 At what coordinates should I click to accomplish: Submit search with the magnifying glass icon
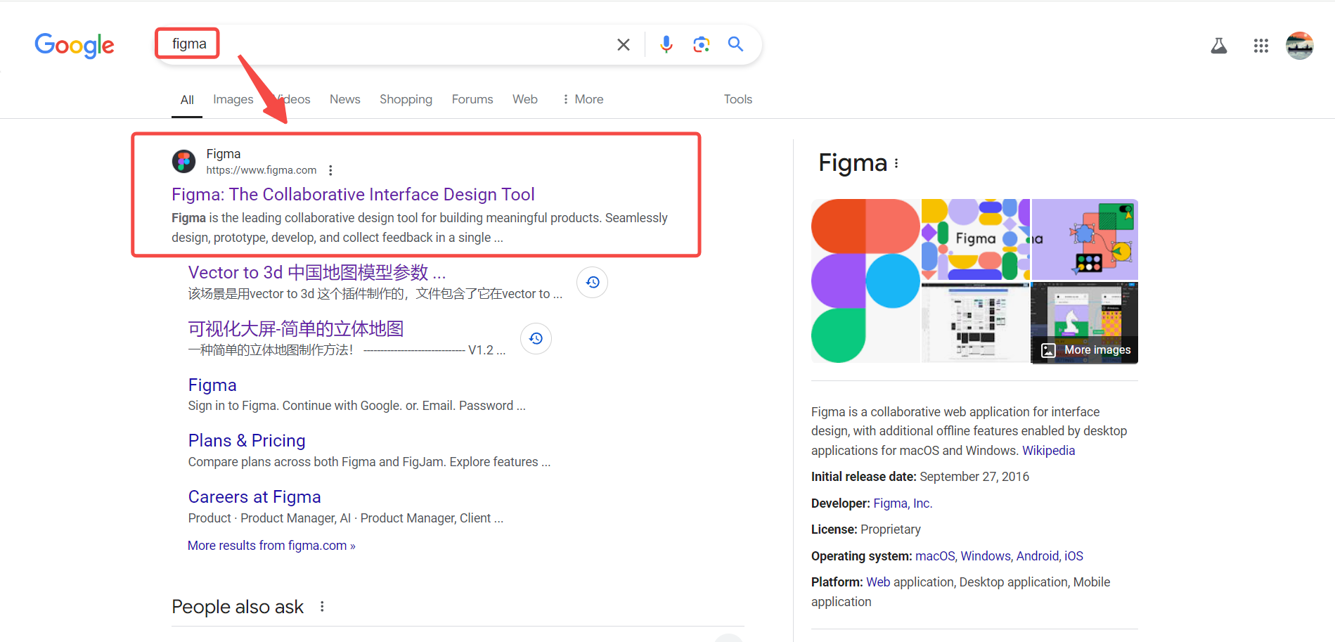[735, 44]
